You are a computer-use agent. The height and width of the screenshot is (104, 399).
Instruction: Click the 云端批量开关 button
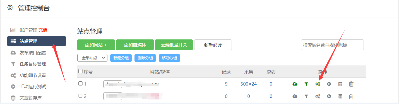pyautogui.click(x=174, y=45)
